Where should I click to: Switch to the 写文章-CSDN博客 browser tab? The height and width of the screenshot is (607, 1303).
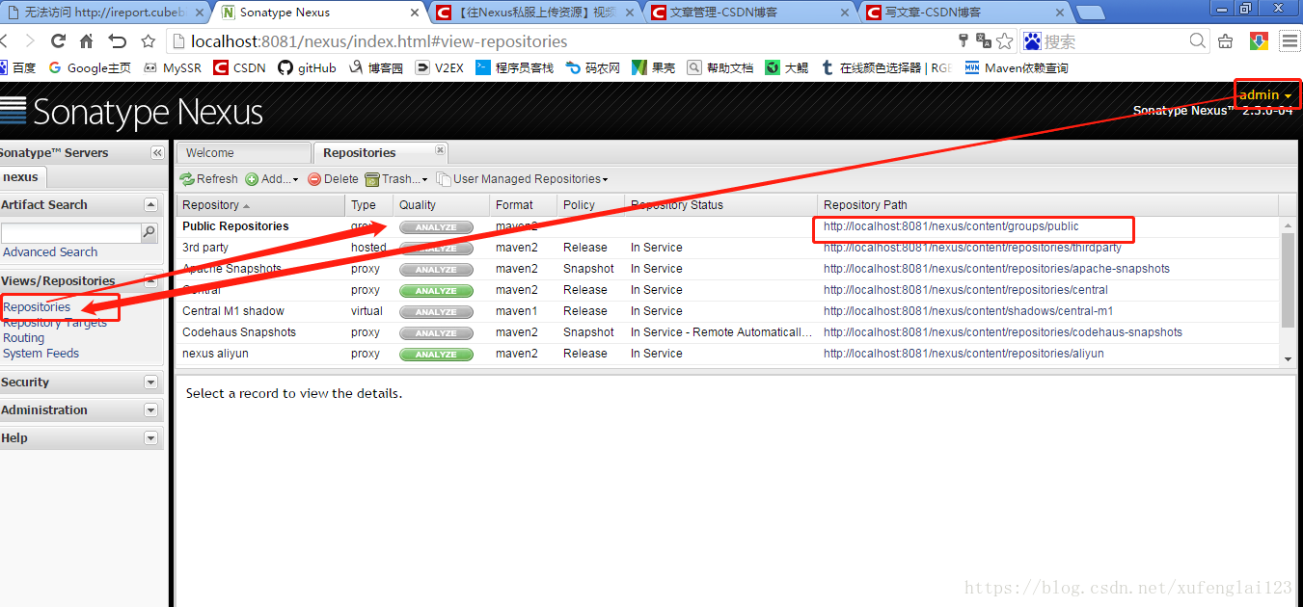point(964,13)
